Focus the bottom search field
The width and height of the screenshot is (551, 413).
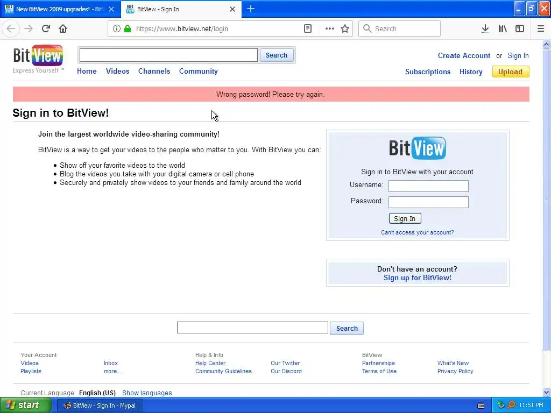252,327
